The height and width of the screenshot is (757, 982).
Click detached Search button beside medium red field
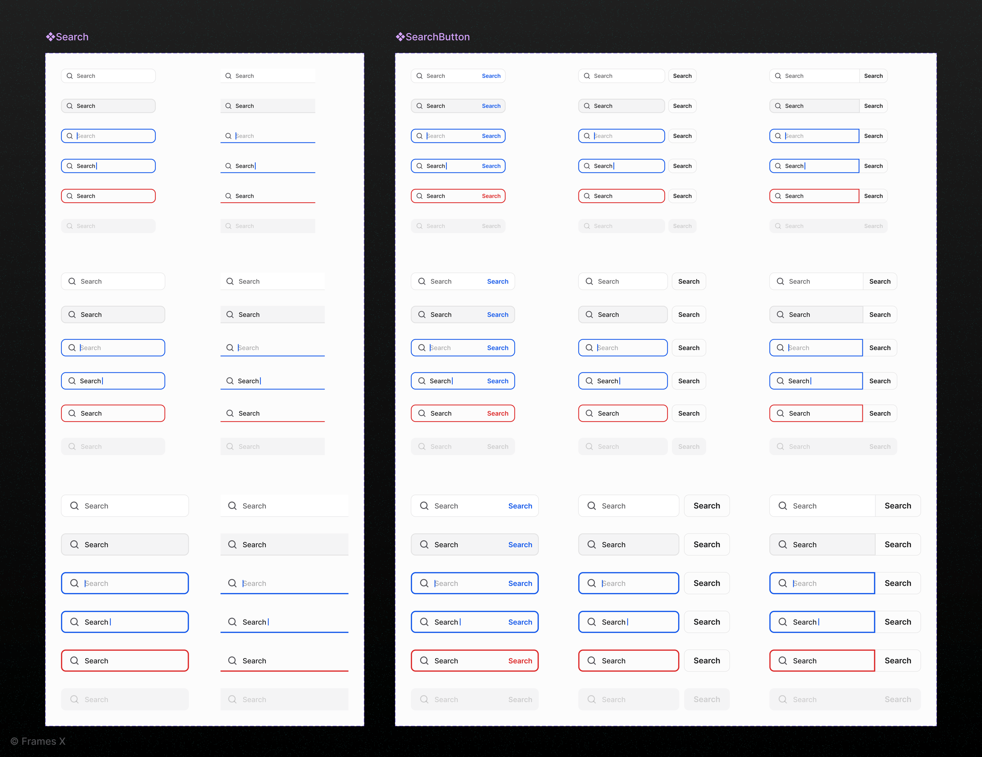coord(689,413)
